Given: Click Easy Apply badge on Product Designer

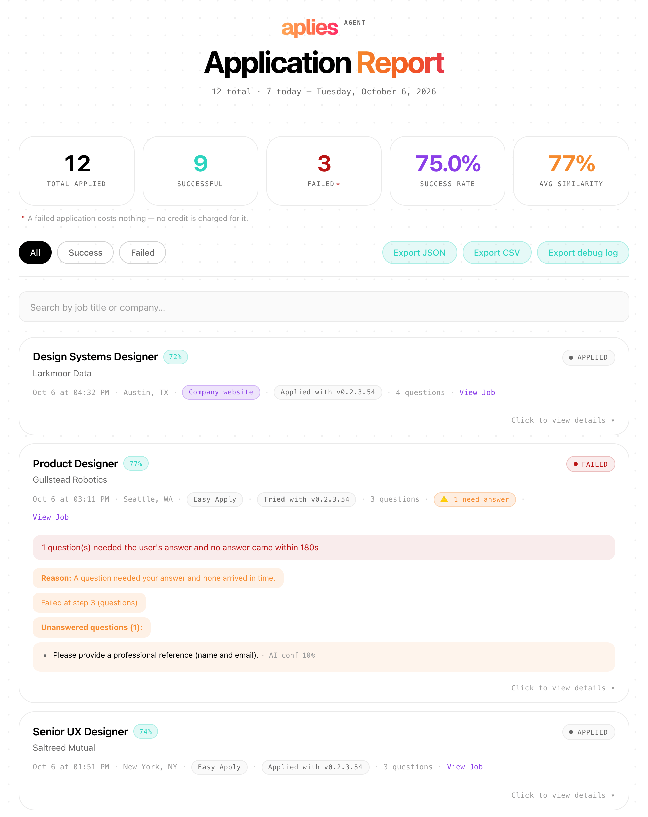Looking at the screenshot, I should [x=215, y=499].
